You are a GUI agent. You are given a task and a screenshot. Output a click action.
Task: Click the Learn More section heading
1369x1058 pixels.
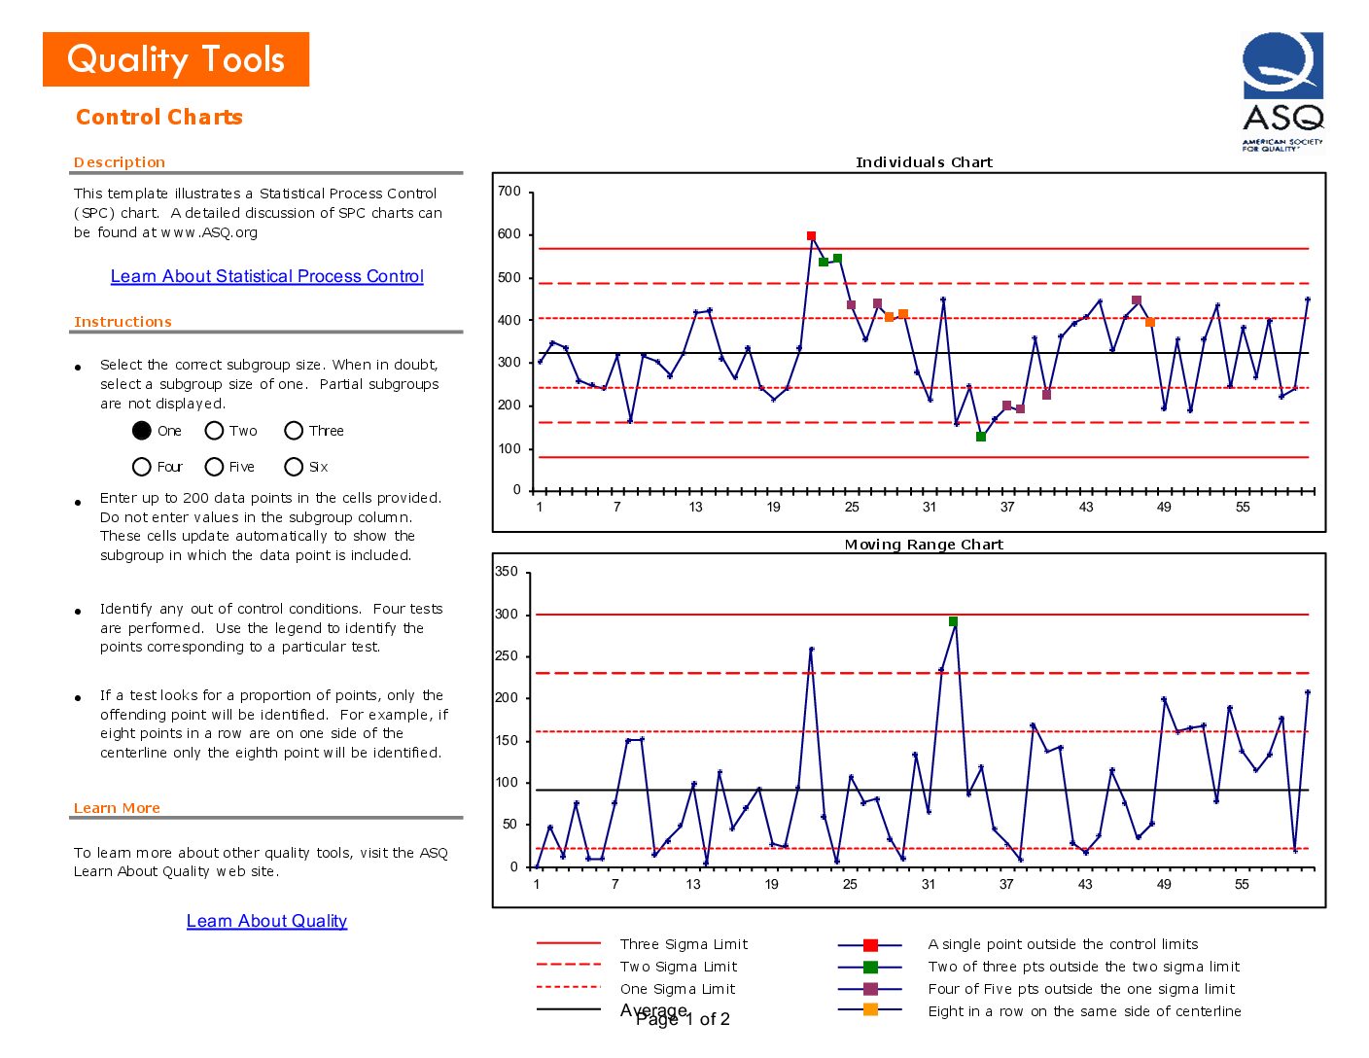click(x=117, y=808)
